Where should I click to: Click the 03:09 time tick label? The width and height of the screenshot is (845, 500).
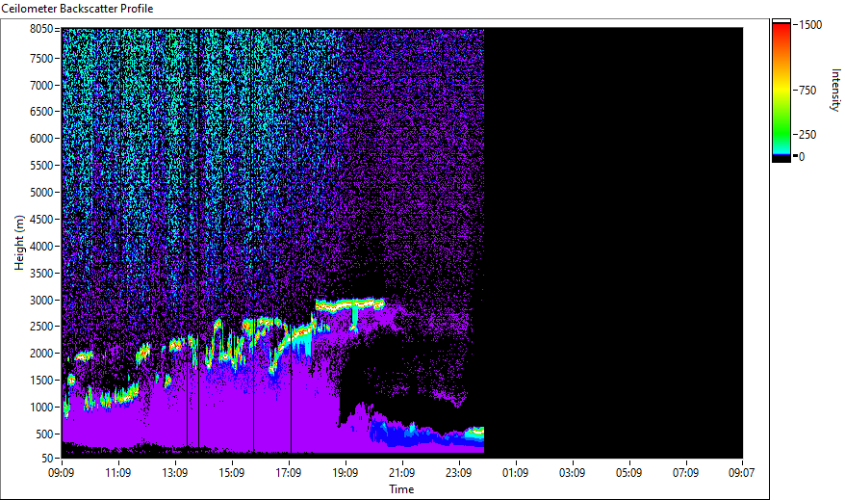(573, 473)
